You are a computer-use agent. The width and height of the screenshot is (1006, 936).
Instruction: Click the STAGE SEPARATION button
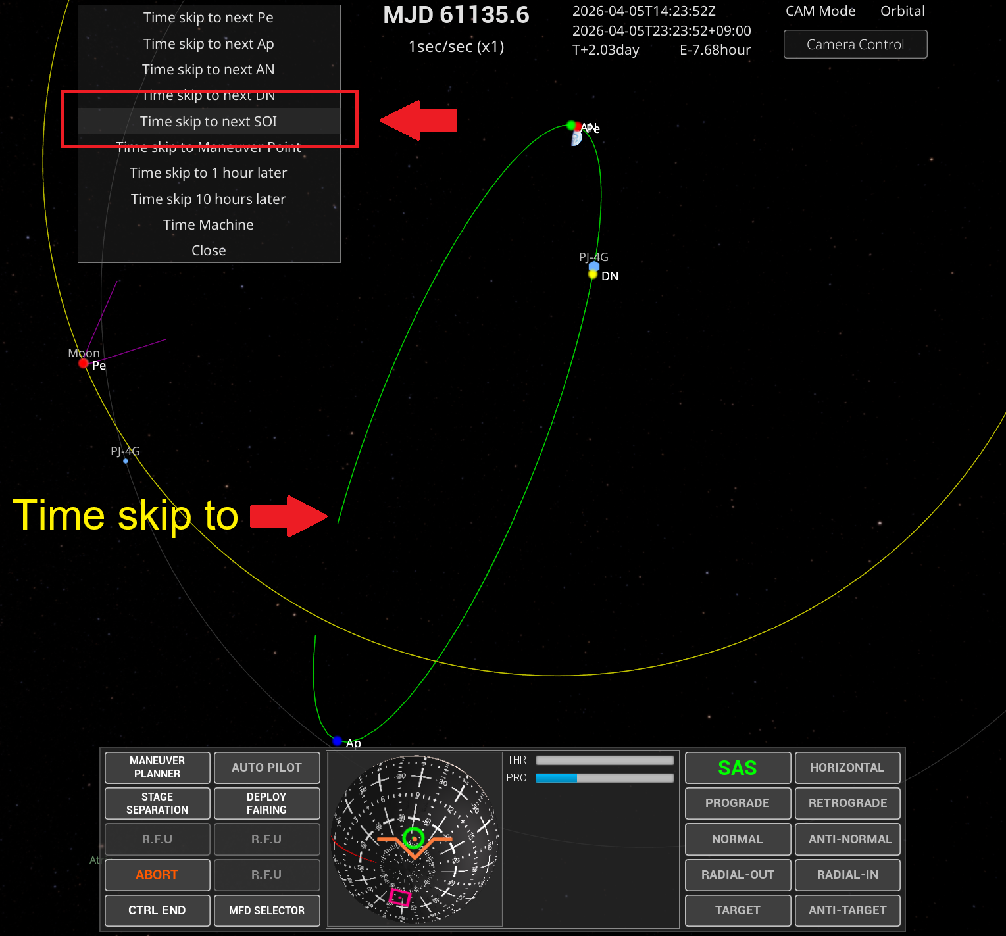point(157,803)
